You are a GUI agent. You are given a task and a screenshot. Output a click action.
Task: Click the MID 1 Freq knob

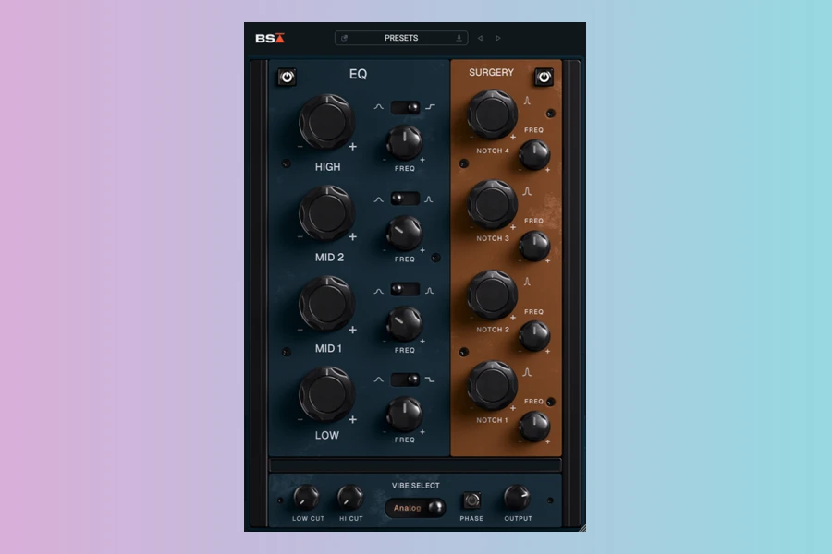[x=404, y=323]
